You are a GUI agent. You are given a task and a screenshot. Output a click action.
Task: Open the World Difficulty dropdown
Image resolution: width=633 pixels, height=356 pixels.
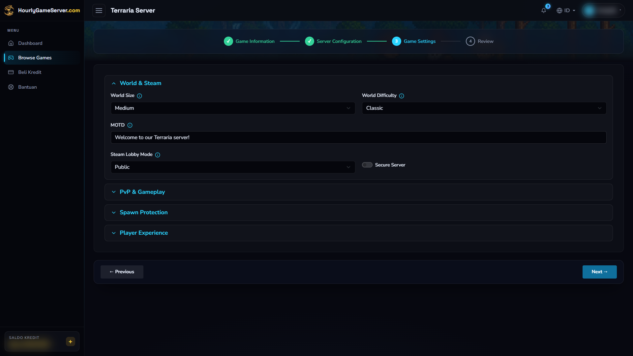click(484, 108)
